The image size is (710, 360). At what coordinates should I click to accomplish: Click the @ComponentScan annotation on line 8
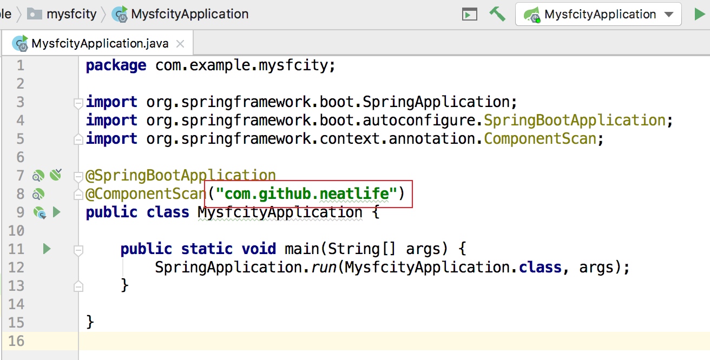146,194
